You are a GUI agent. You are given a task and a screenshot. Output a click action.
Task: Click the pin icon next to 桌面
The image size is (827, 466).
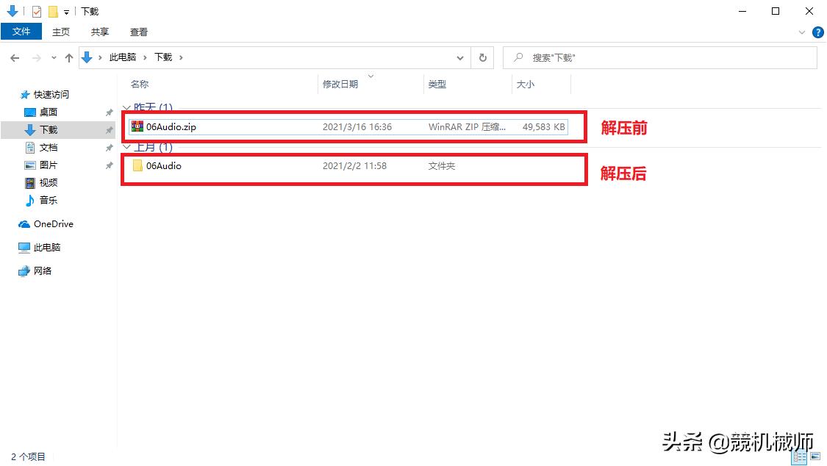[x=110, y=112]
